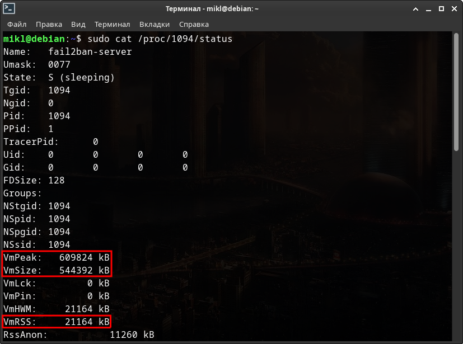Open the Правка menu
The width and height of the screenshot is (463, 344).
49,25
